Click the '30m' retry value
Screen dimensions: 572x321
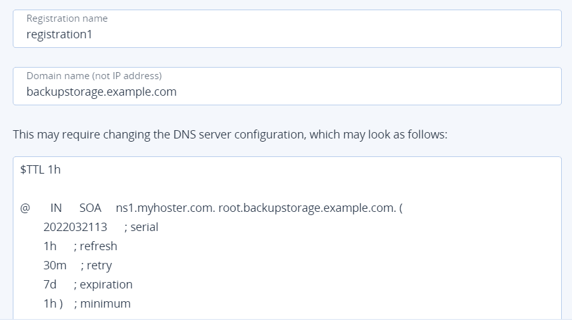55,265
